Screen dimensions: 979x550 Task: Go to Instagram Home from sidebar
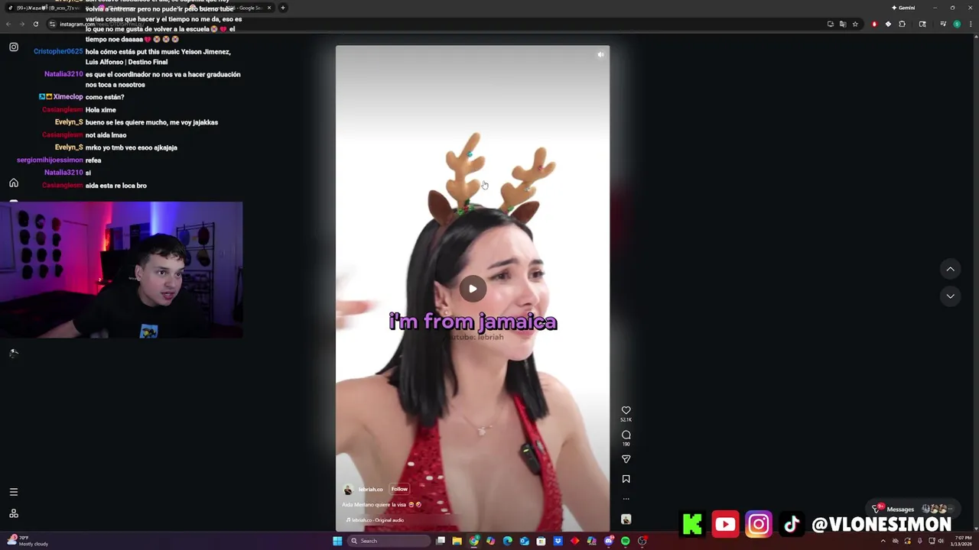[x=14, y=183]
